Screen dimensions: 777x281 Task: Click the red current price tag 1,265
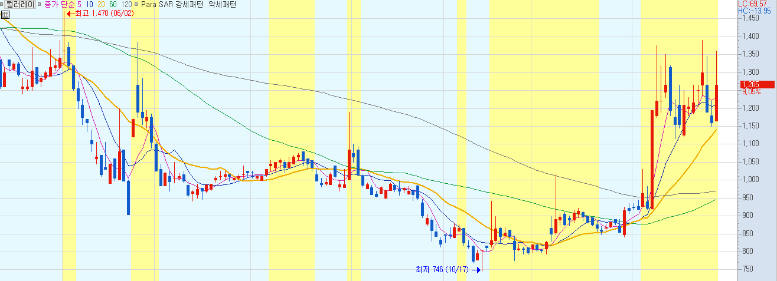(x=756, y=84)
